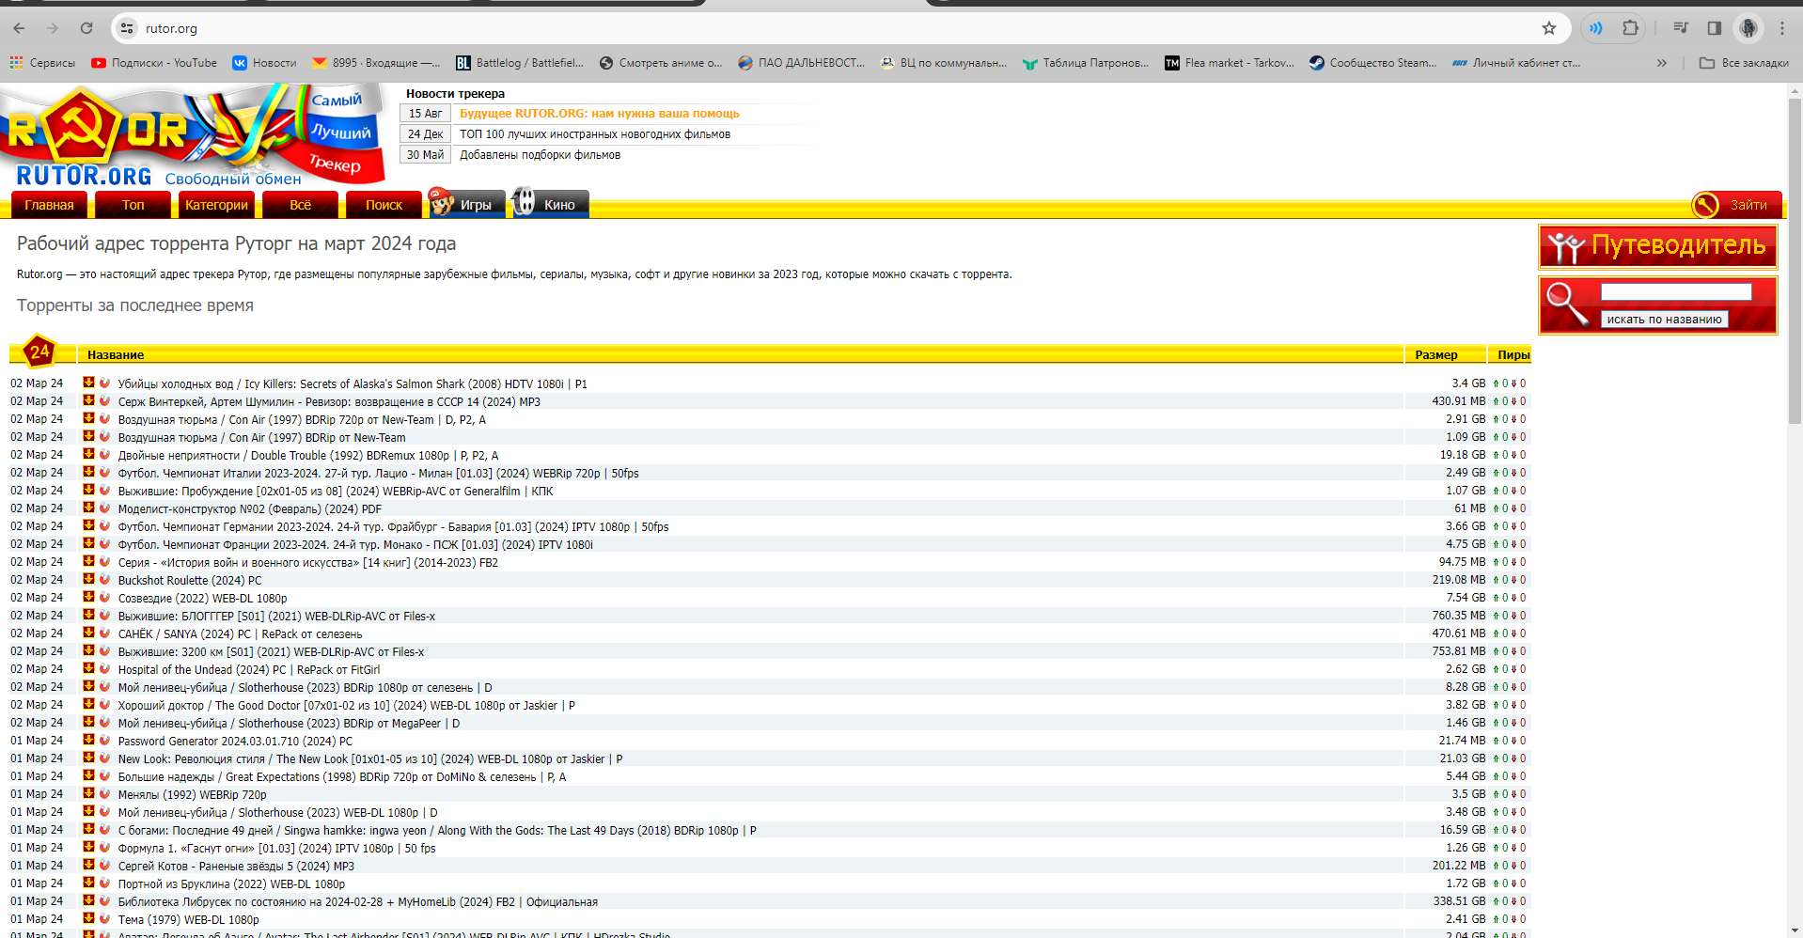
Task: Open the "Игры" tab with Mario icon
Action: tap(467, 203)
